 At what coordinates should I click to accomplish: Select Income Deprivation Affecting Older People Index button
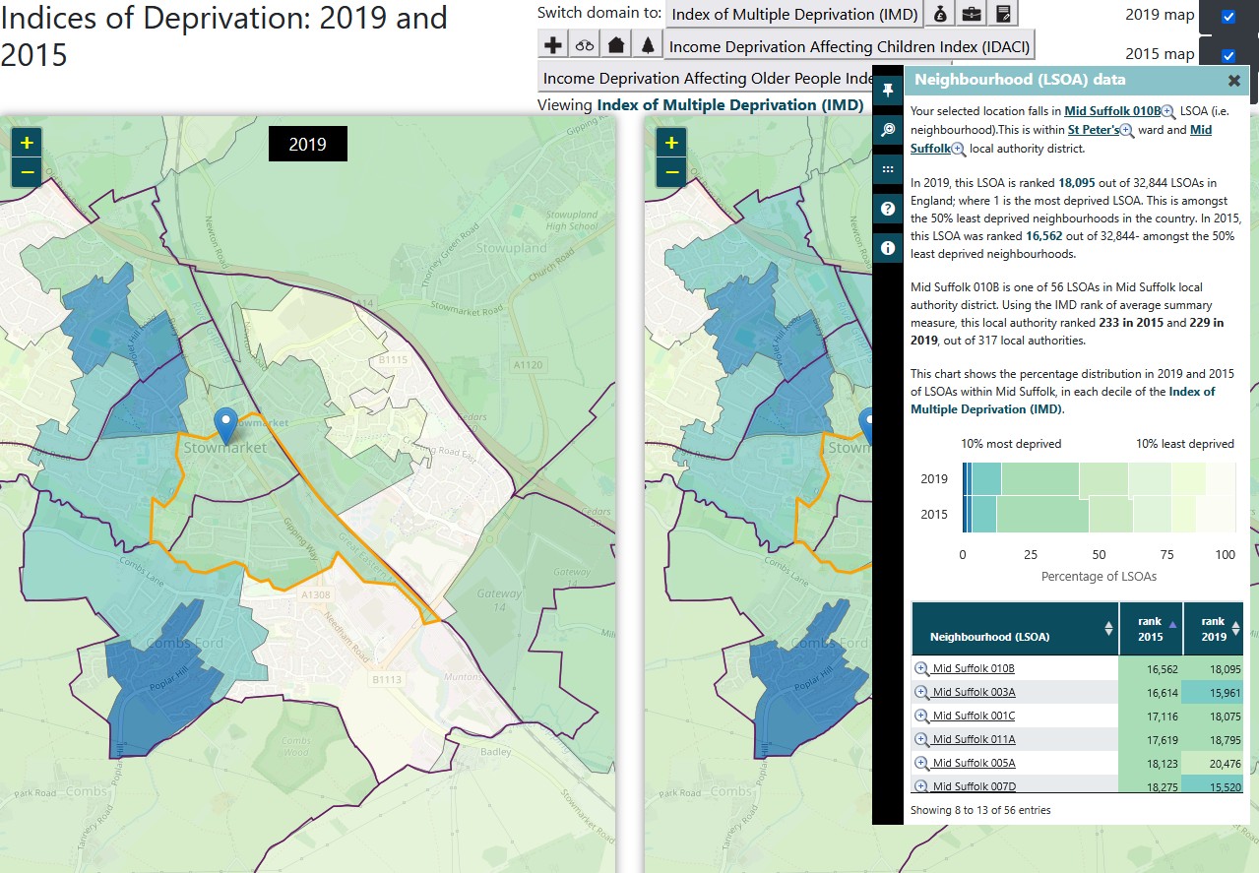tap(707, 78)
